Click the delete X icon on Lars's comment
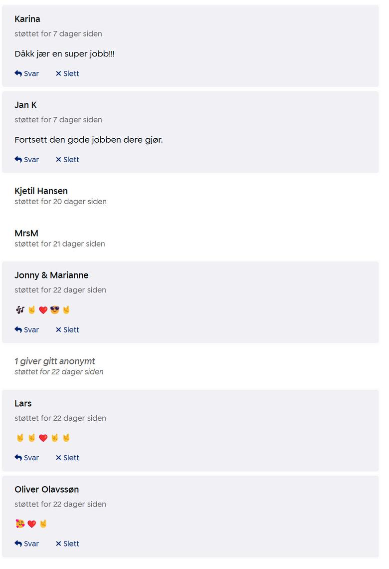 coord(58,458)
